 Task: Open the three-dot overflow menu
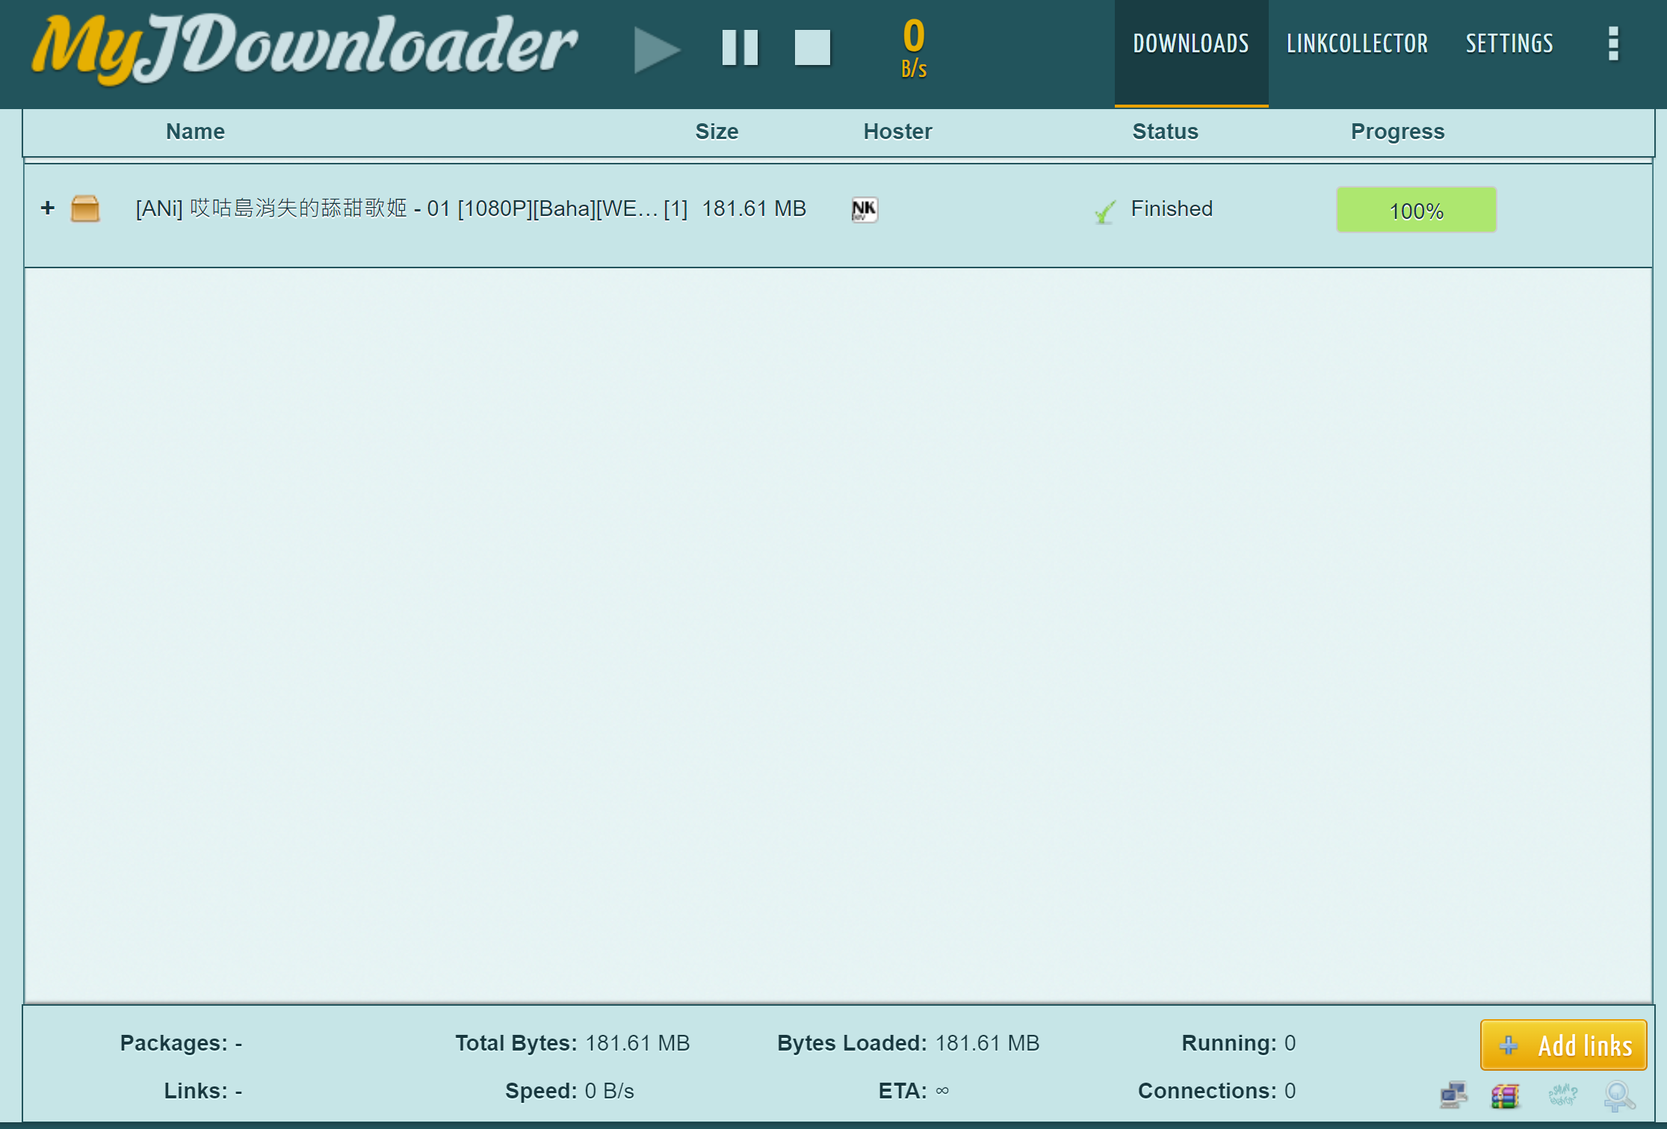[x=1613, y=44]
